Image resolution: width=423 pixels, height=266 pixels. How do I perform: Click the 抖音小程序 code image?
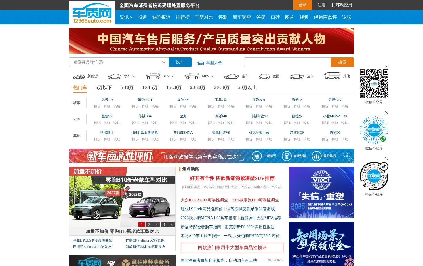coord(374,176)
